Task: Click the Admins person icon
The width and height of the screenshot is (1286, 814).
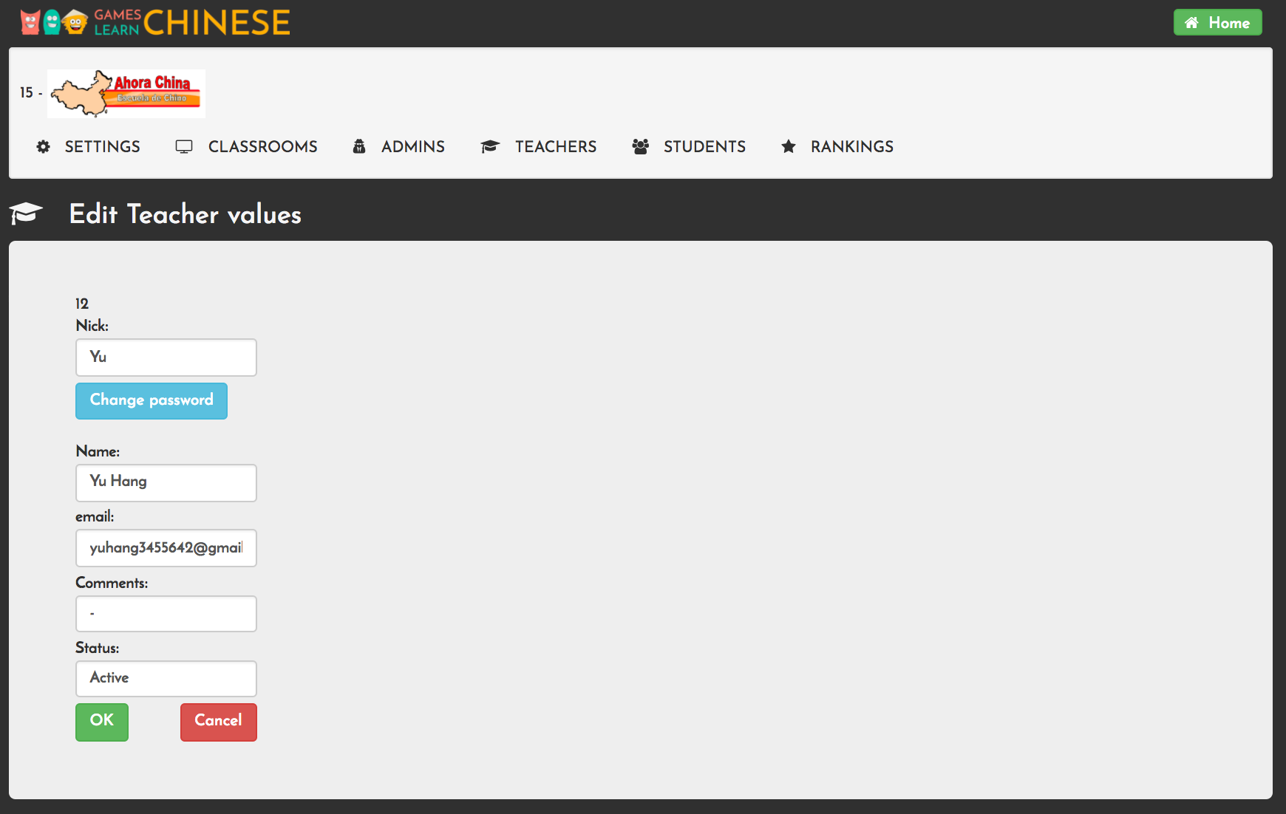Action: [359, 147]
